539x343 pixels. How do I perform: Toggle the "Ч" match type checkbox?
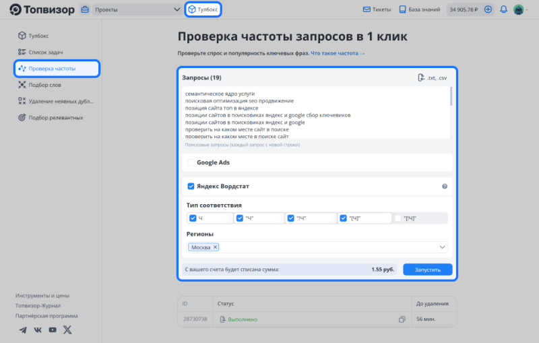[240, 218]
